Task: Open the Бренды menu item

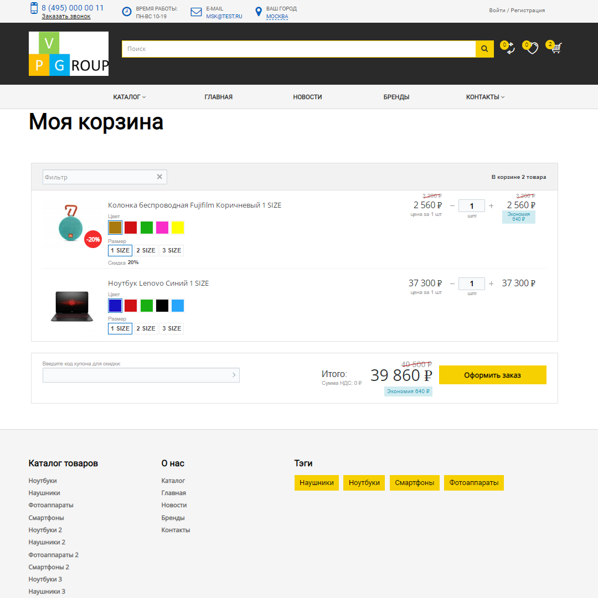Action: [396, 97]
